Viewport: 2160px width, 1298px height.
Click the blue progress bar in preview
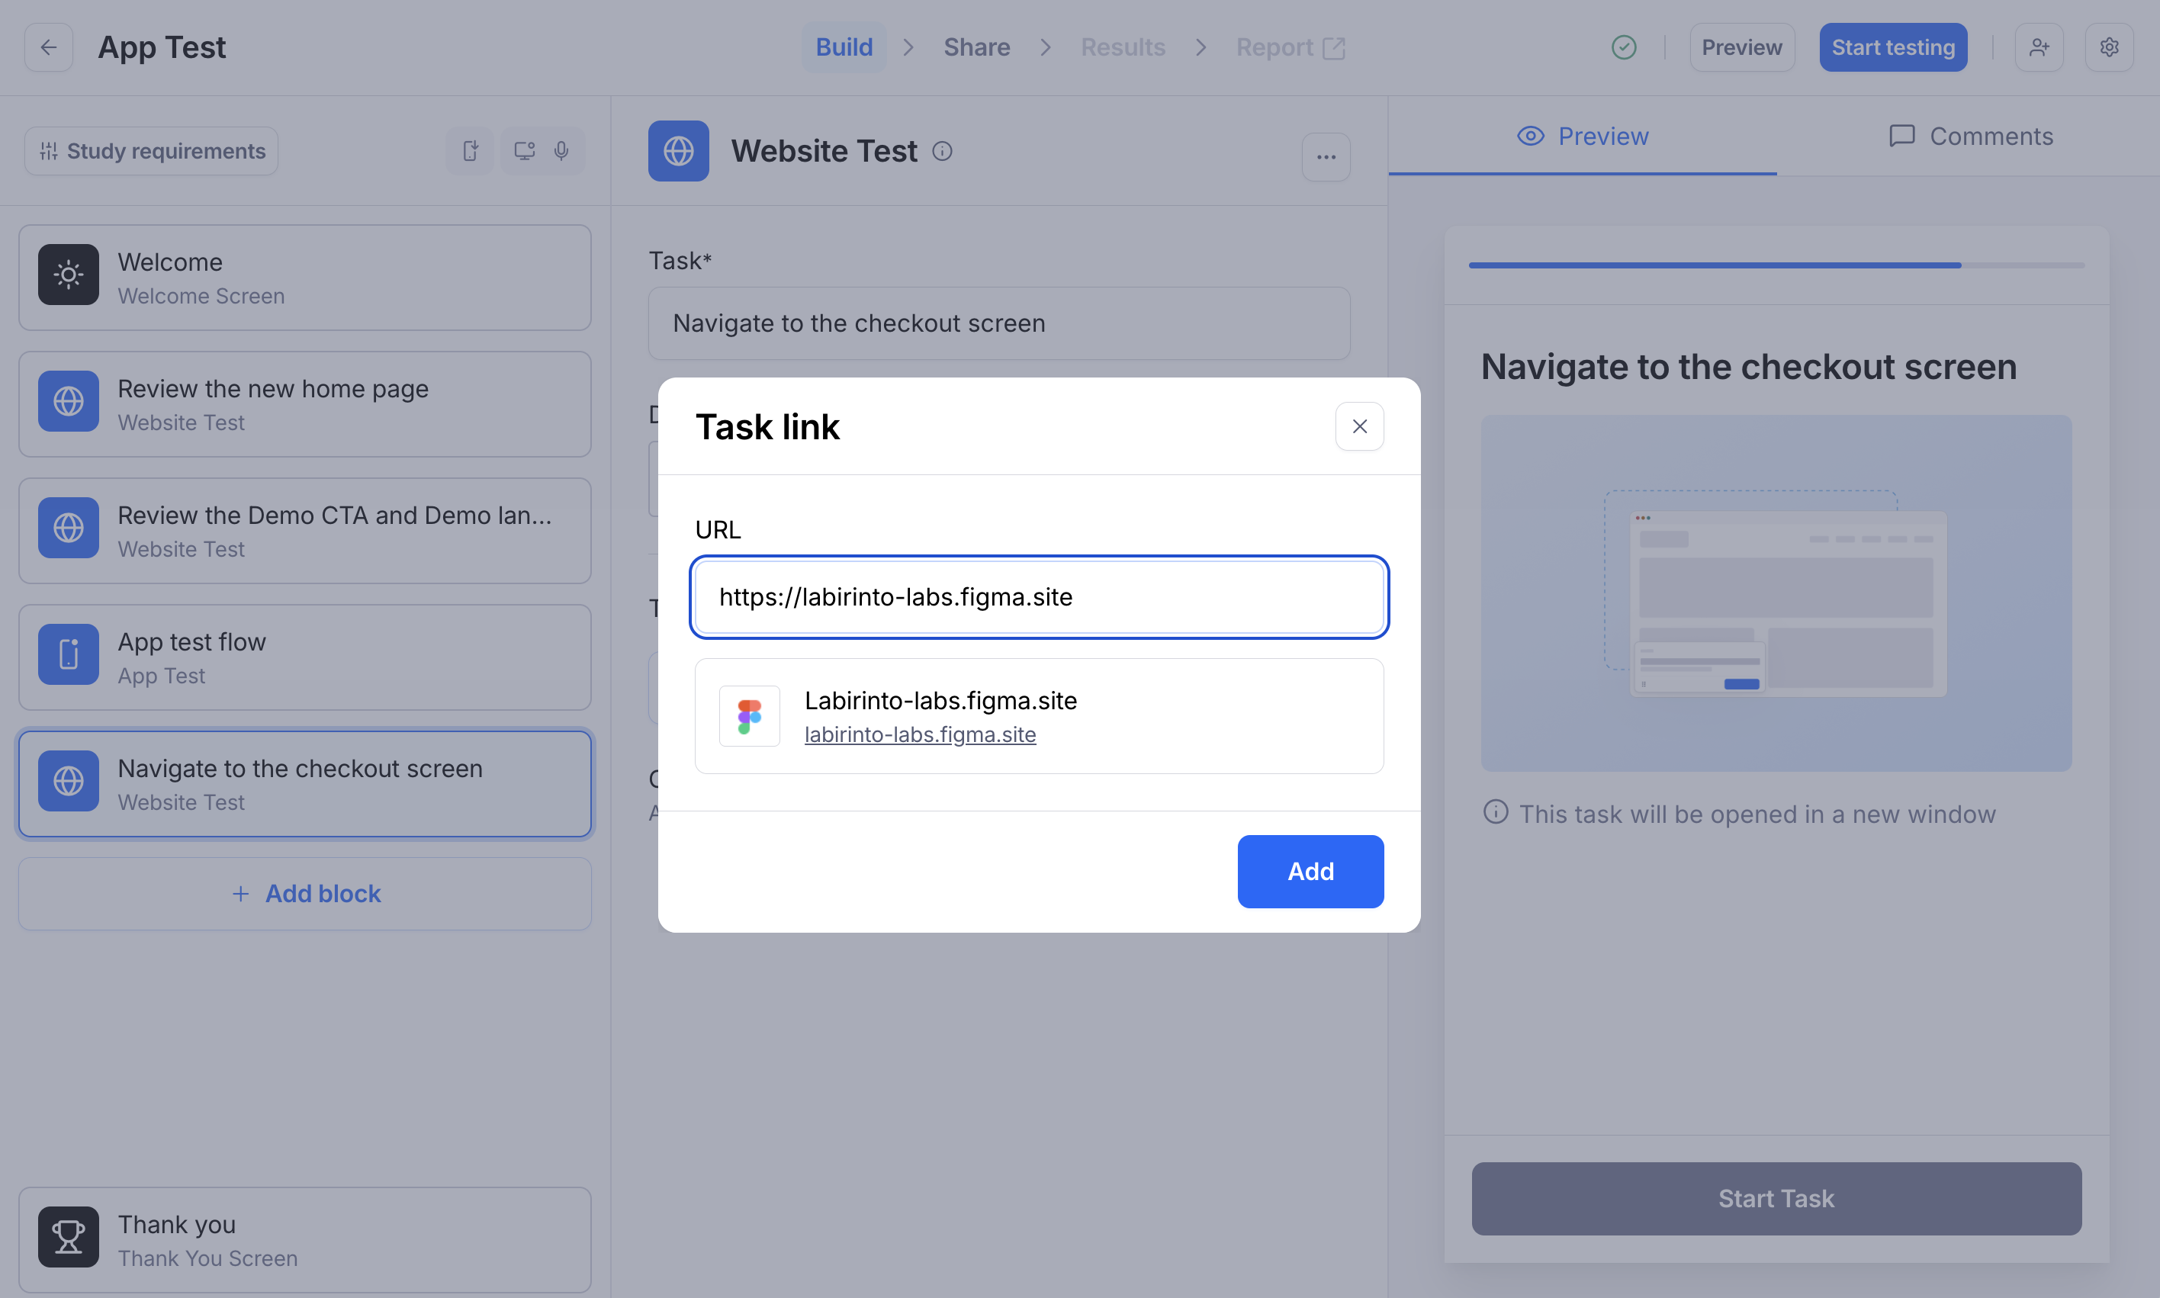click(1714, 265)
